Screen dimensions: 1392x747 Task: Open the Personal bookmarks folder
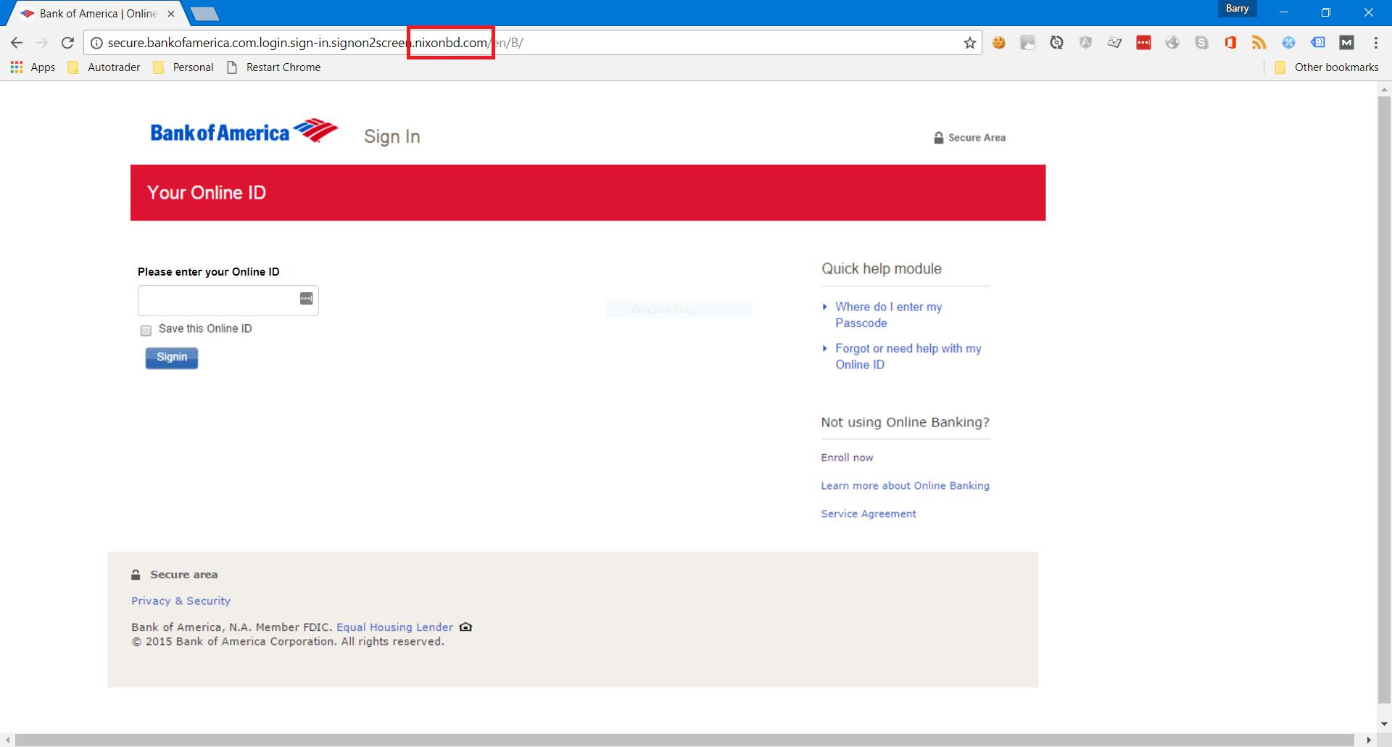(183, 67)
